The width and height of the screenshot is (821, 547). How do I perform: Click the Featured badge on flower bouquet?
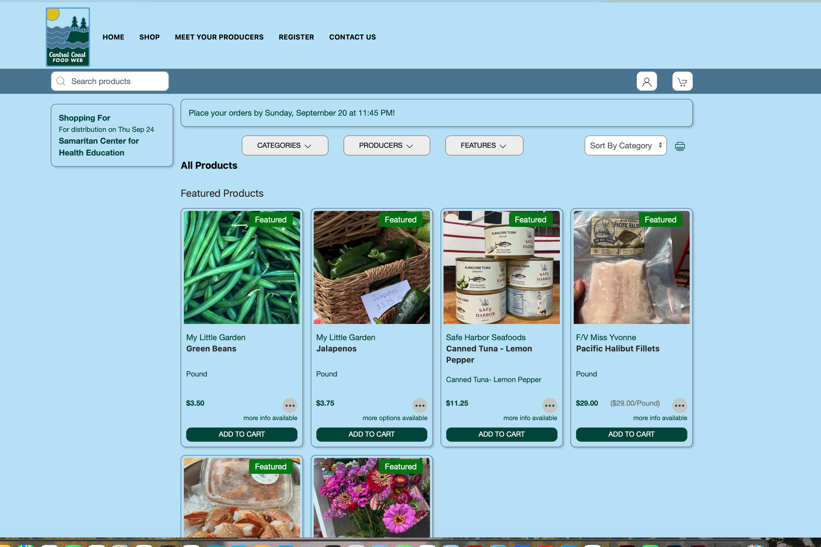pyautogui.click(x=400, y=467)
